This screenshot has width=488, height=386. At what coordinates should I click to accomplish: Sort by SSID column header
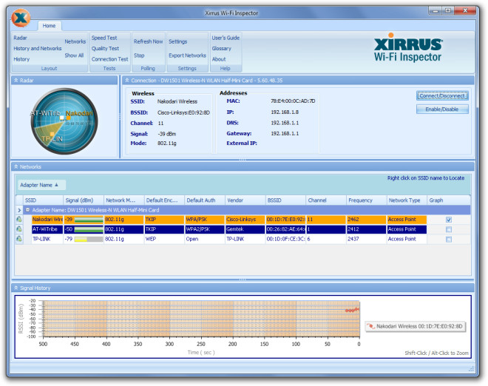pos(43,200)
